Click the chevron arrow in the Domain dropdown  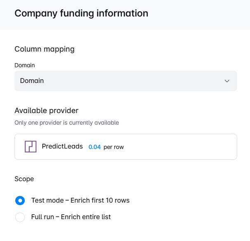227,81
